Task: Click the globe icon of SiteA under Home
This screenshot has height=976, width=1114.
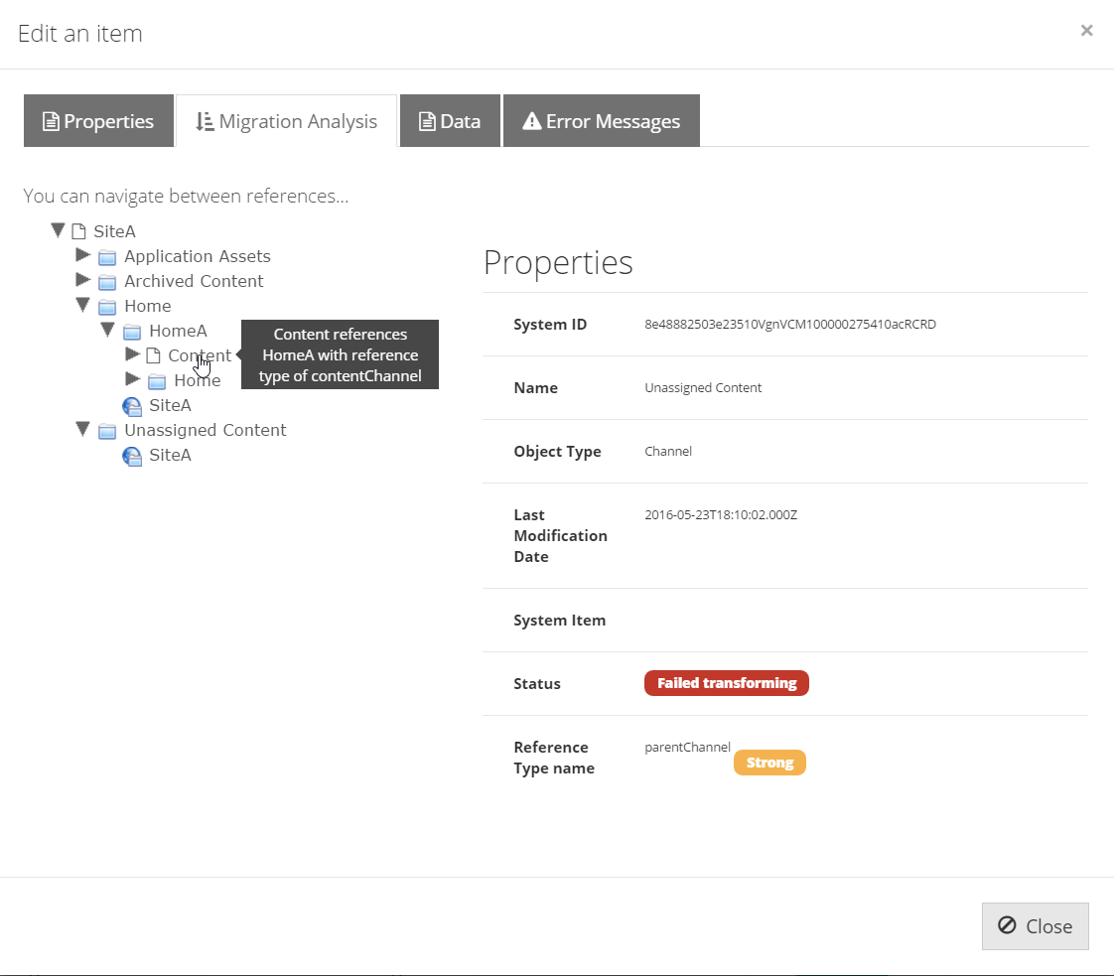Action: tap(132, 406)
